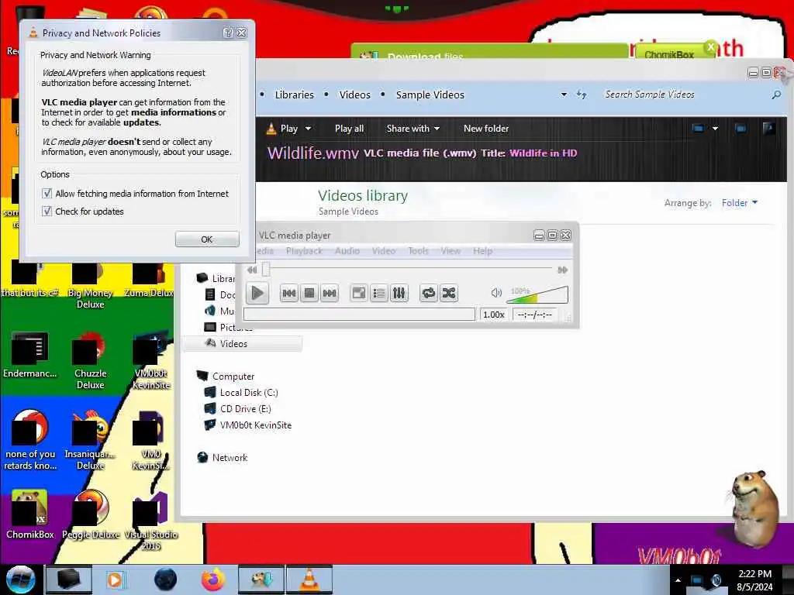Click Videos in the address breadcrumb
Image resolution: width=794 pixels, height=595 pixels.
coord(354,95)
